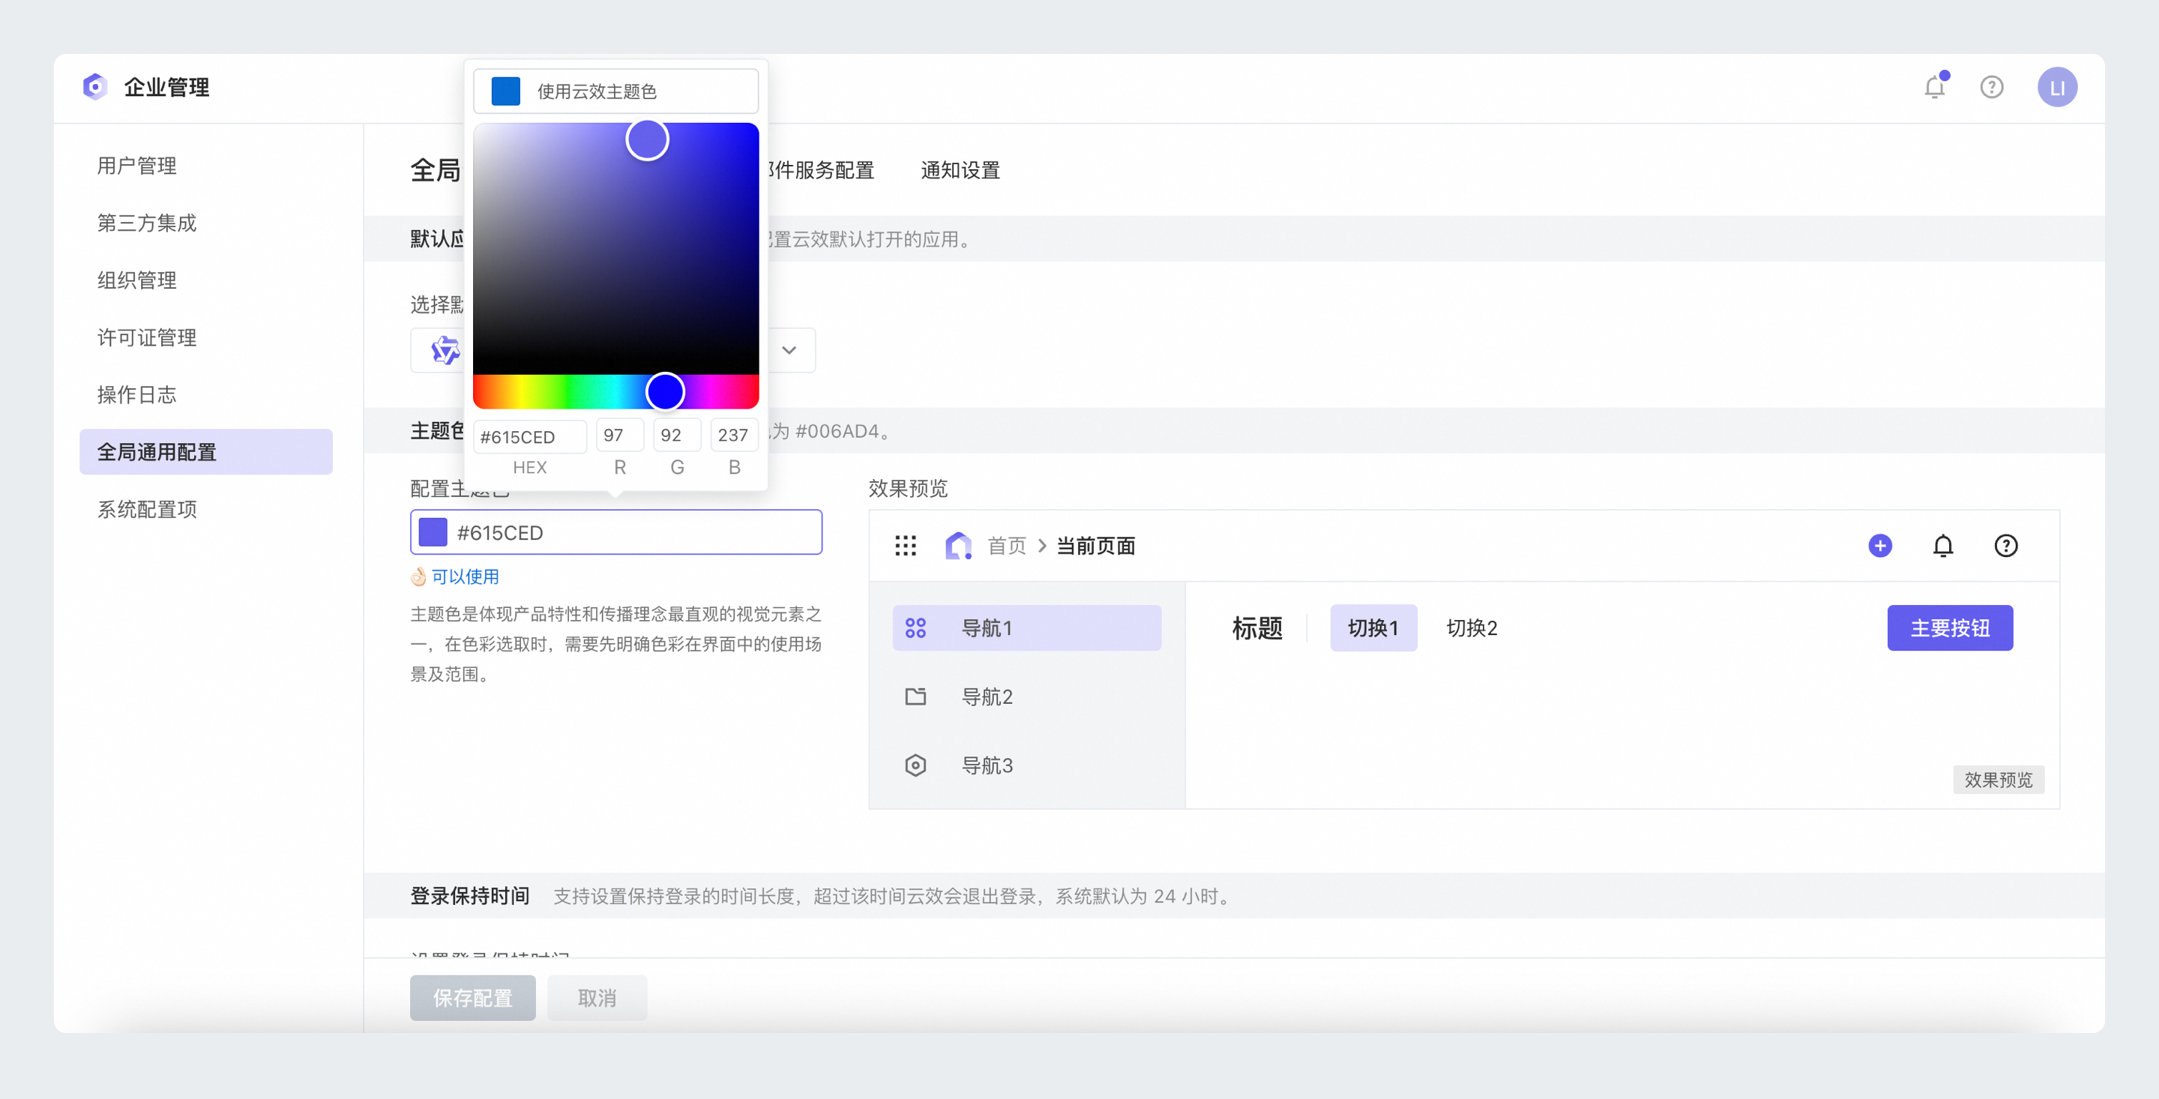Open the notifications bell in header
The height and width of the screenshot is (1099, 2159).
[x=1934, y=86]
